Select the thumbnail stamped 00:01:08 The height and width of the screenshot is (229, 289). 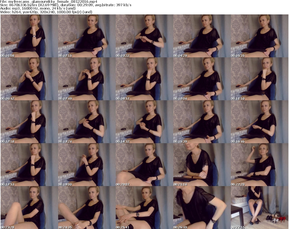(29, 36)
